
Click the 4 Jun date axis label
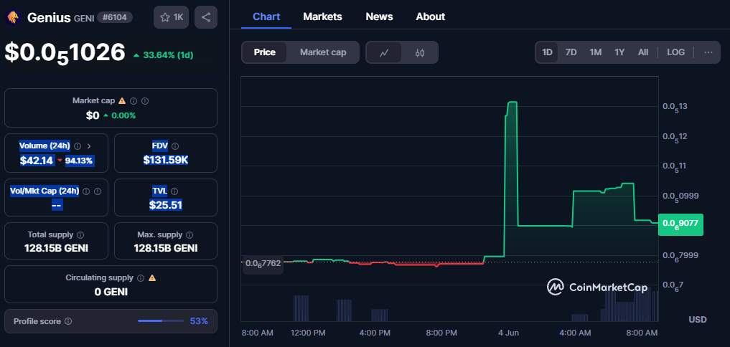click(508, 333)
